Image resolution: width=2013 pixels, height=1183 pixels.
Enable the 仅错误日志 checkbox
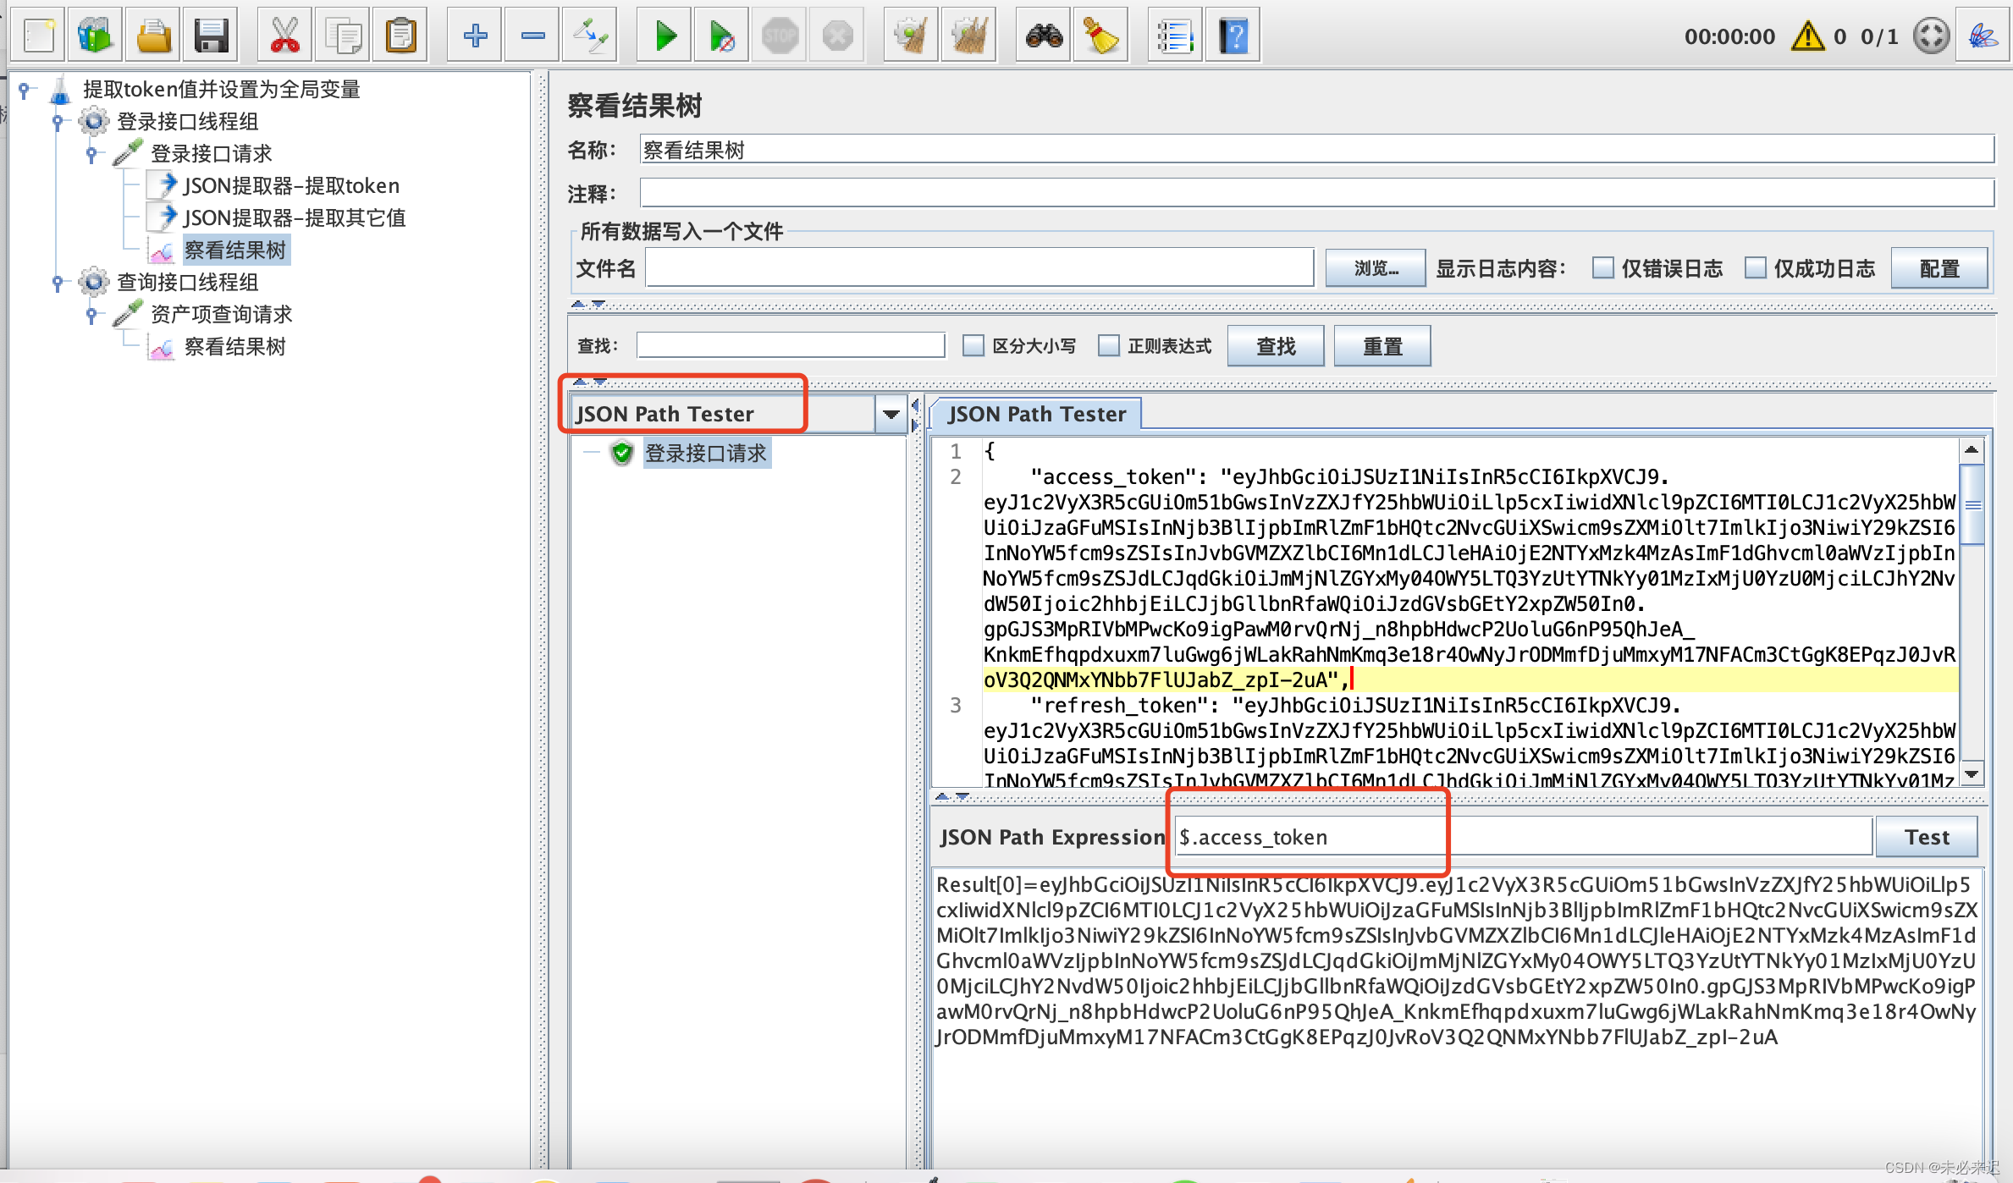1602,268
